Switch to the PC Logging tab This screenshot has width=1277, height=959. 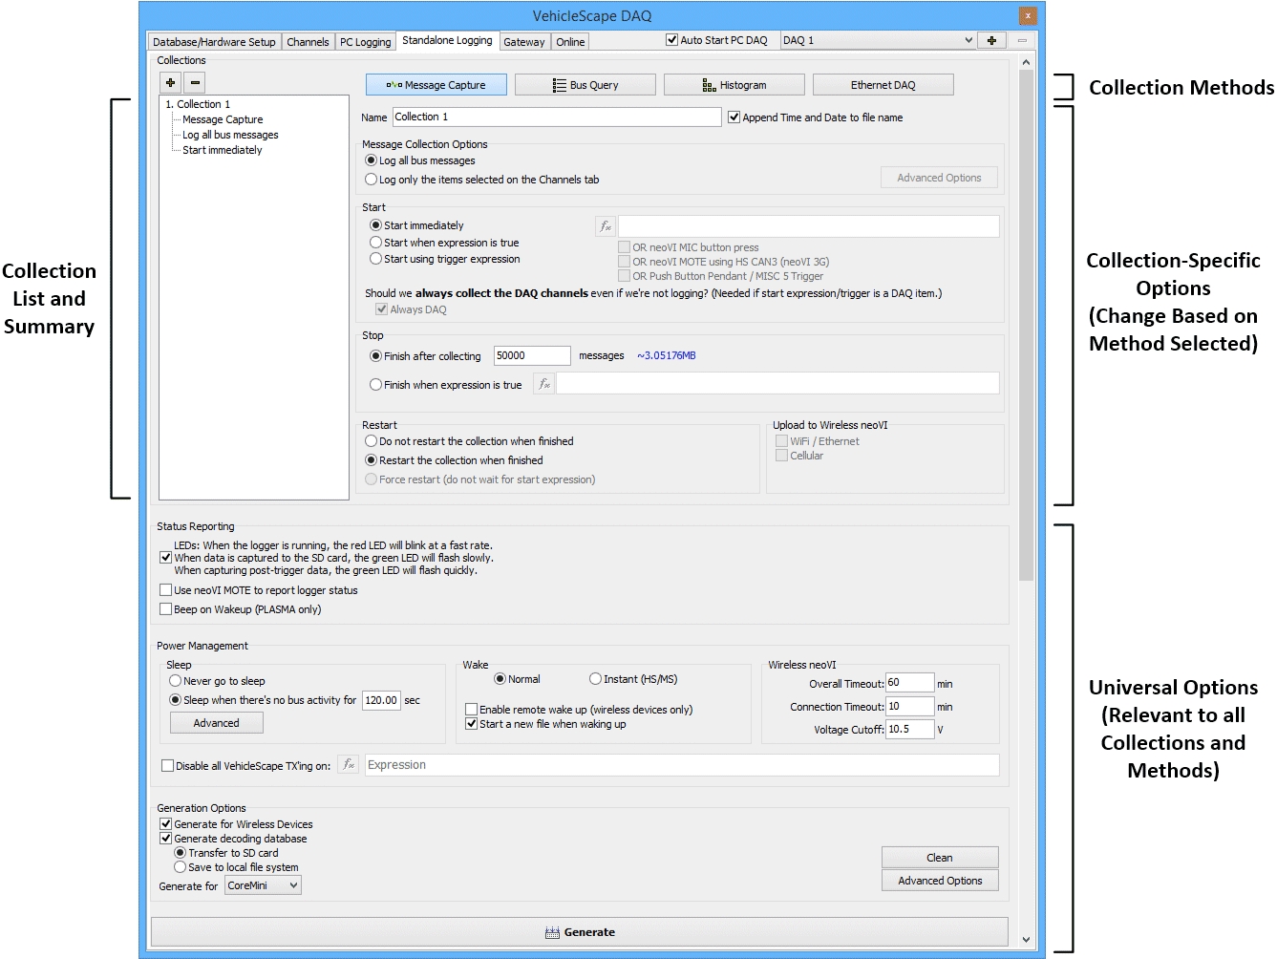tap(365, 42)
